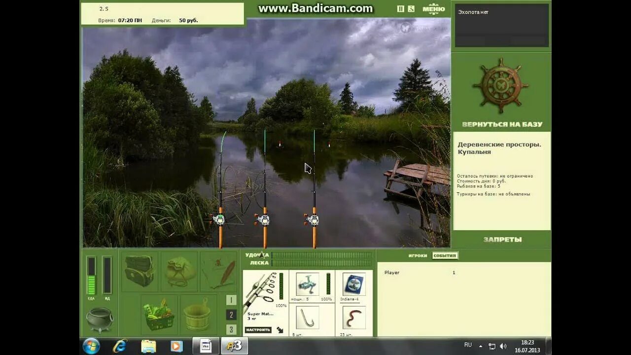Click the Player entry in the list
Viewport: 631px width, 355px height.
(392, 273)
